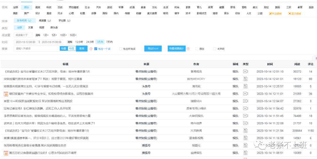Click the article type icon for 星宿影视鞠 row
Screen dimensions: 317x159
tap(245, 138)
